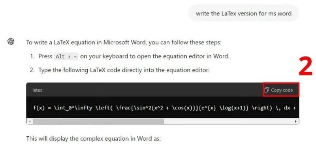
Task: Click the horizontal scrollbar thumb under the code
Action: point(98,121)
